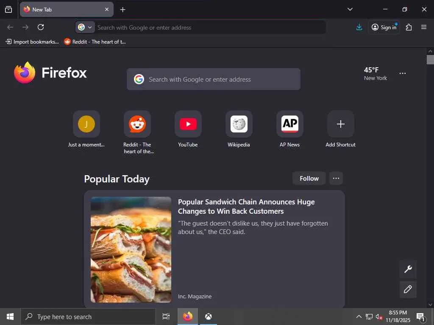Click the pencil customize new tab button
This screenshot has width=434, height=325.
point(408,289)
